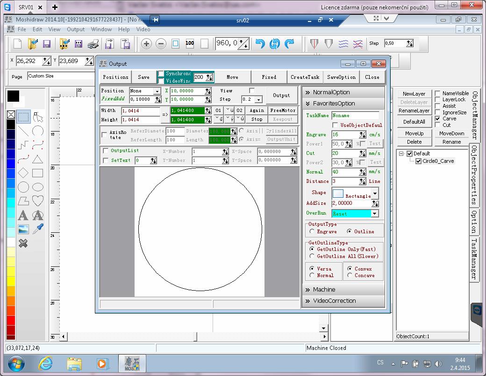The width and height of the screenshot is (486, 376).
Task: Open the Position dropdown showing None
Action: (x=157, y=91)
